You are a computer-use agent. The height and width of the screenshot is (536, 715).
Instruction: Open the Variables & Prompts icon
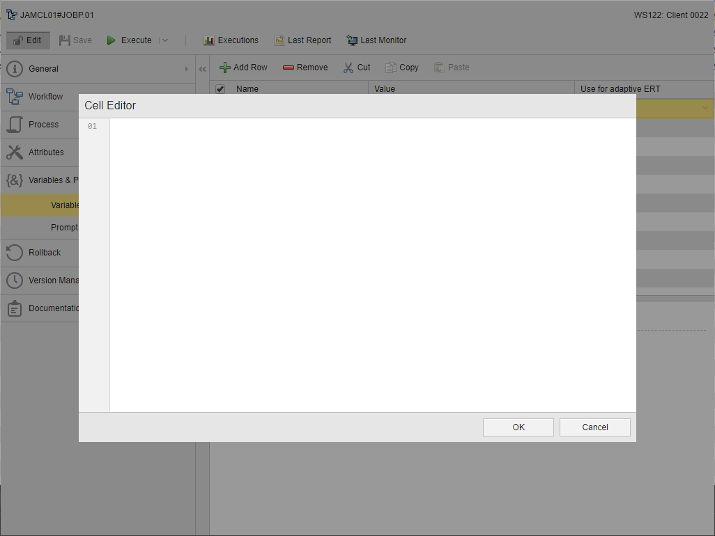pos(15,180)
